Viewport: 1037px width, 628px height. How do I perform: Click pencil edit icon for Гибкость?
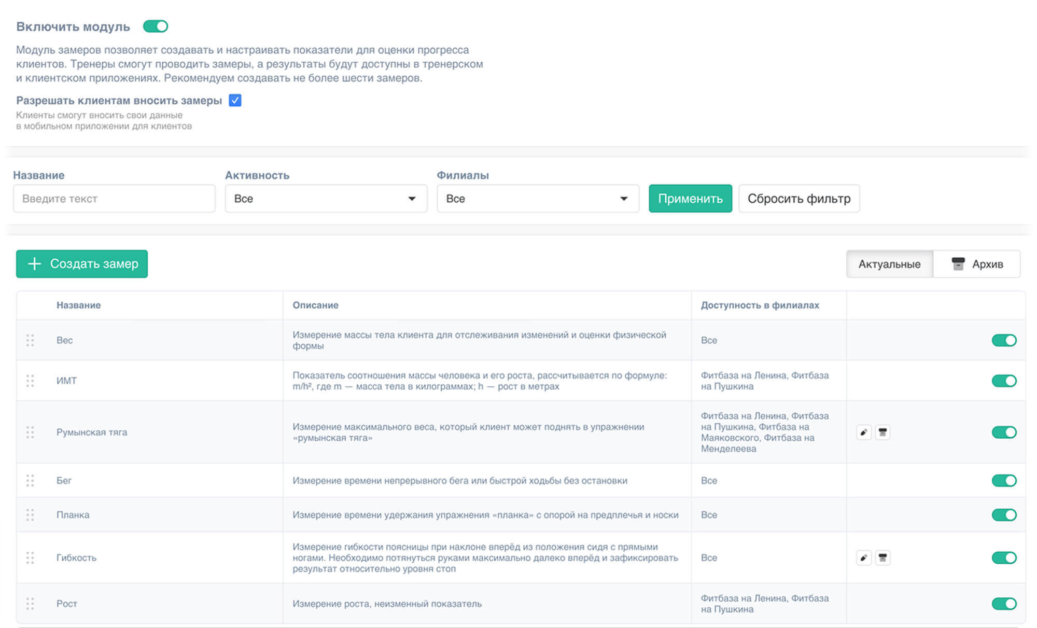(863, 557)
